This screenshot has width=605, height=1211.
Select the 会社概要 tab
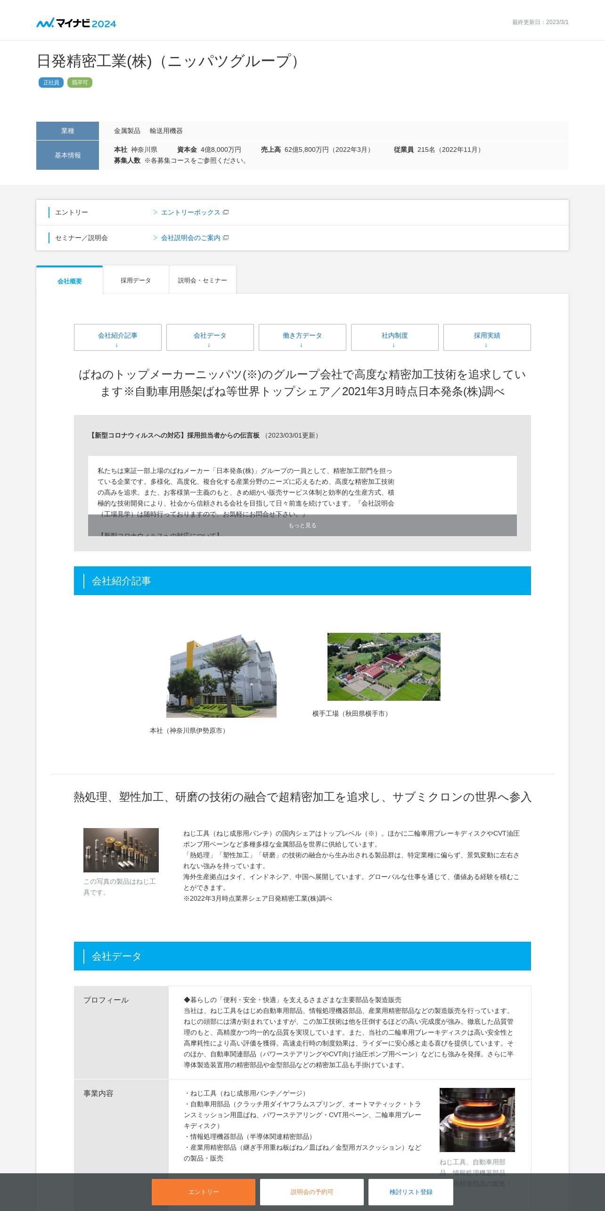coord(70,281)
